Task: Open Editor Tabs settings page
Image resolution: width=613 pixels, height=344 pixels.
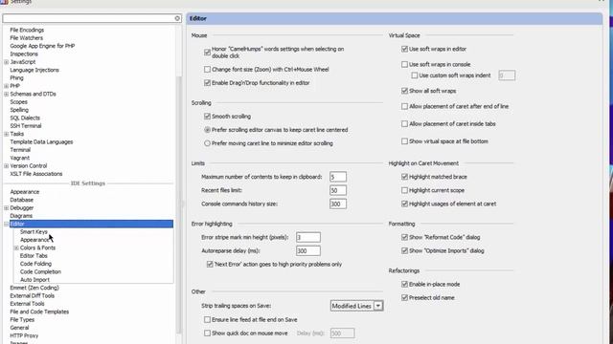Action: [34, 256]
